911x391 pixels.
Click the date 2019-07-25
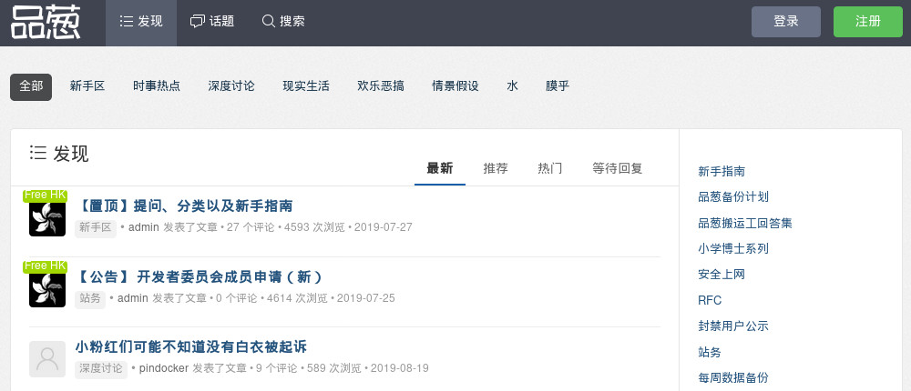366,298
